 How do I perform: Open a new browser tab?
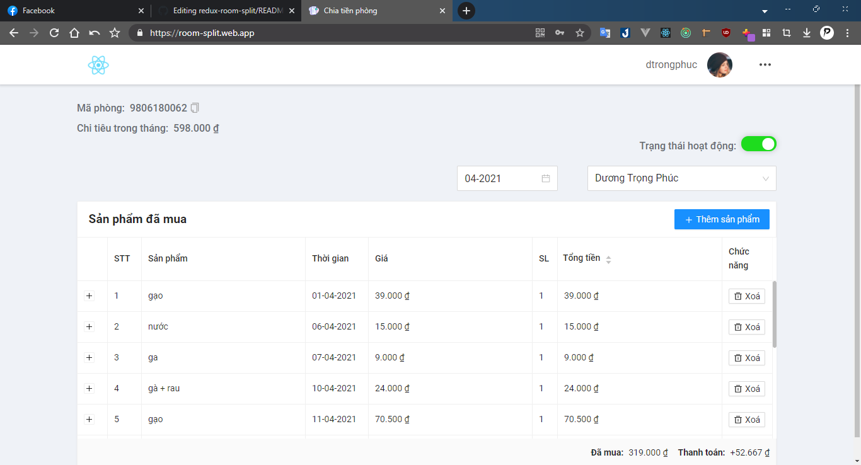[466, 11]
